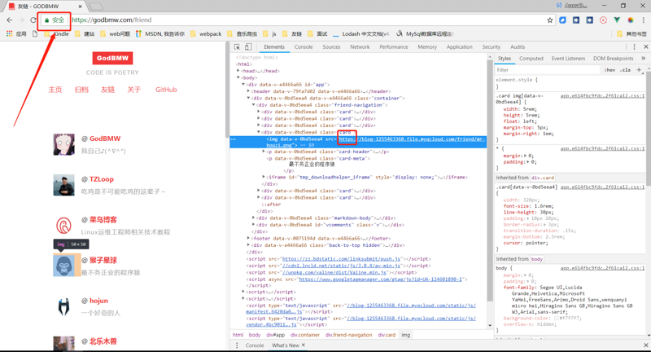Viewport: 651px width, 352px height.
Task: Select the div#app breadcrumb
Action: [275, 335]
